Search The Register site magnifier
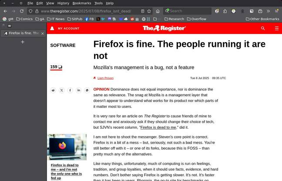This screenshot has width=282, height=181. pyautogui.click(x=263, y=28)
